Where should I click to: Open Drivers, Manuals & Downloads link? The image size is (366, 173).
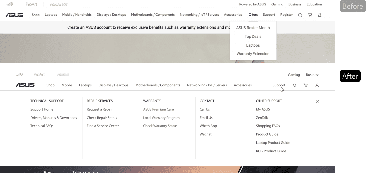point(54,118)
